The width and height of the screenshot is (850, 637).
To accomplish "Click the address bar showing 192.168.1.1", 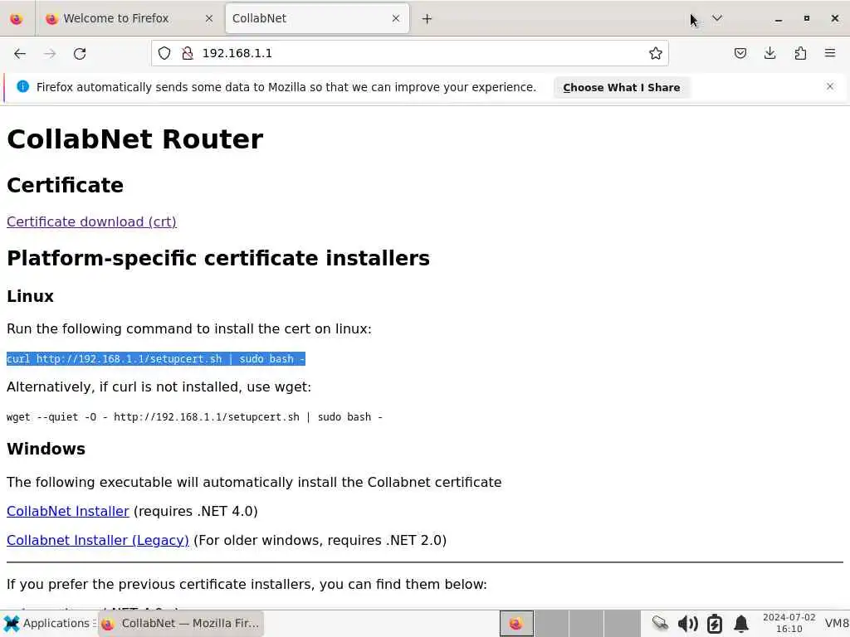I will coord(410,53).
